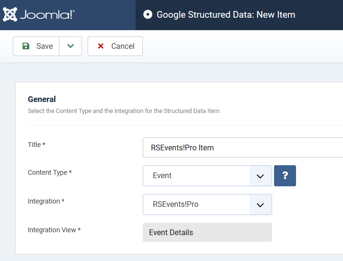Open the Save options dropdown arrow
The height and width of the screenshot is (261, 343).
pos(70,46)
